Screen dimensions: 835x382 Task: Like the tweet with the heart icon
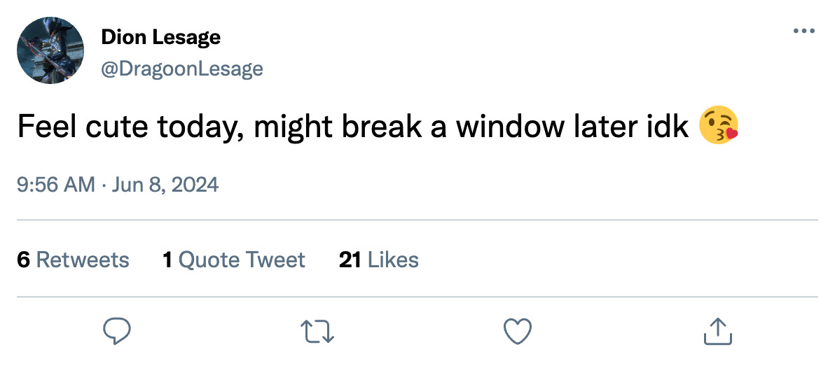(518, 331)
